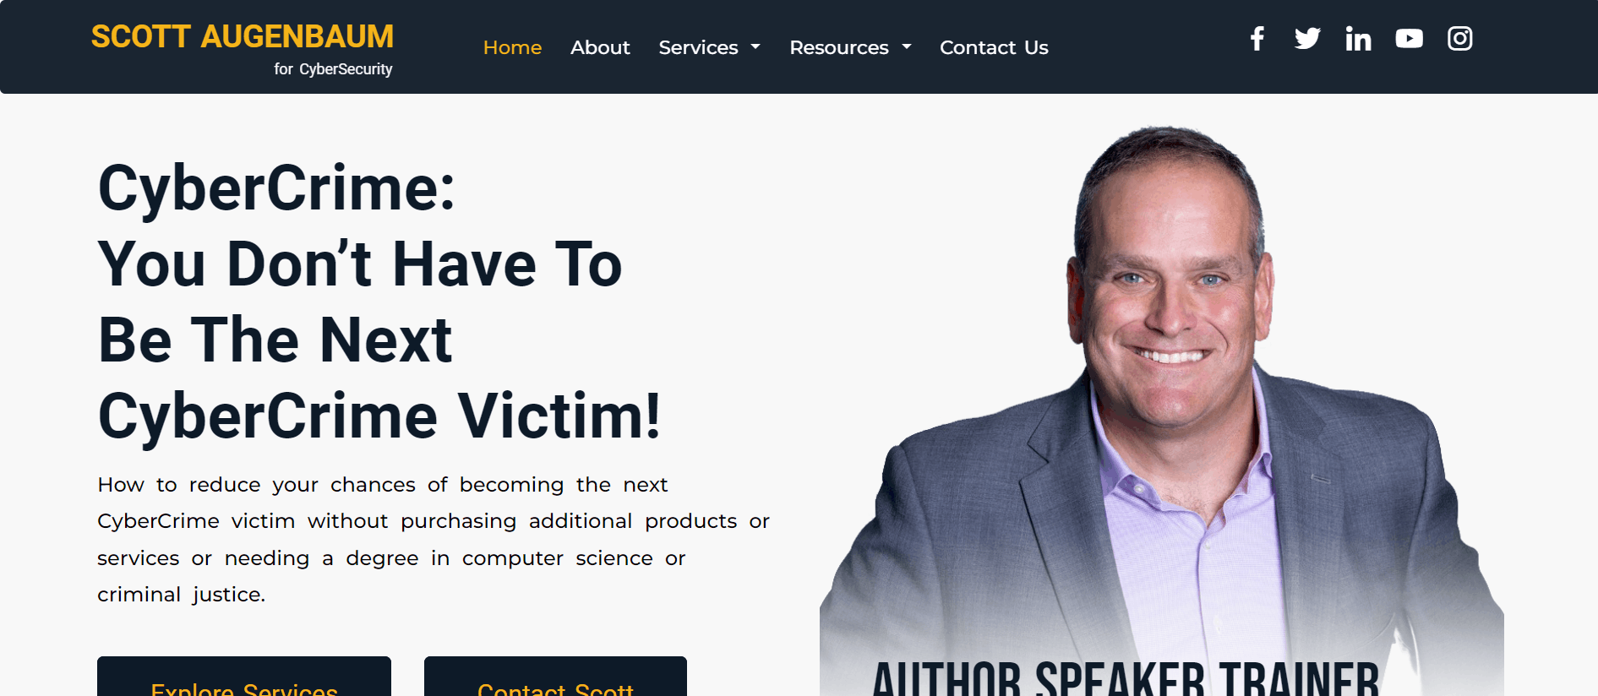
Task: Click the Scott Augenbaum site logo
Action: pyautogui.click(x=243, y=36)
